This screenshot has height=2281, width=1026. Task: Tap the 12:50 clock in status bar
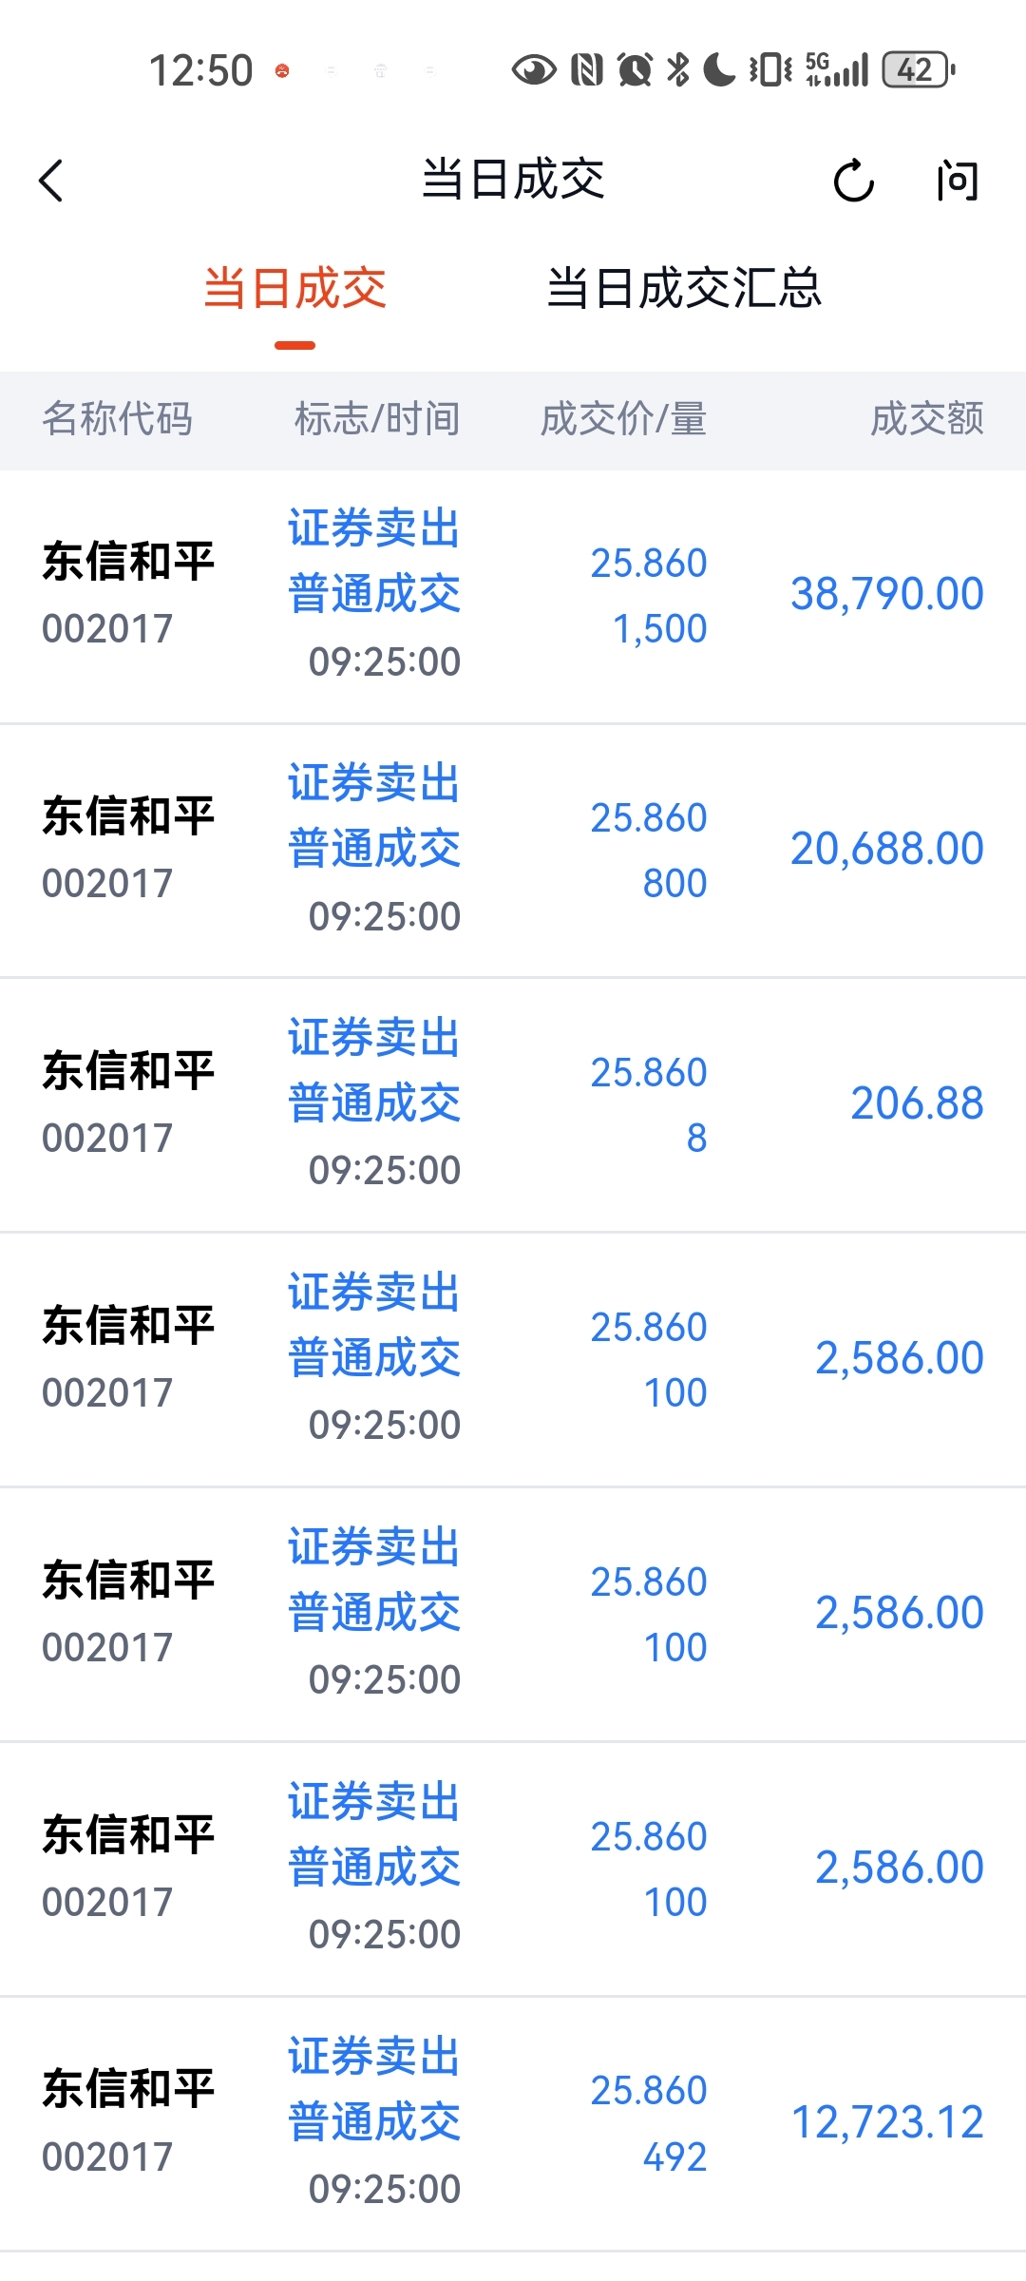pyautogui.click(x=200, y=70)
